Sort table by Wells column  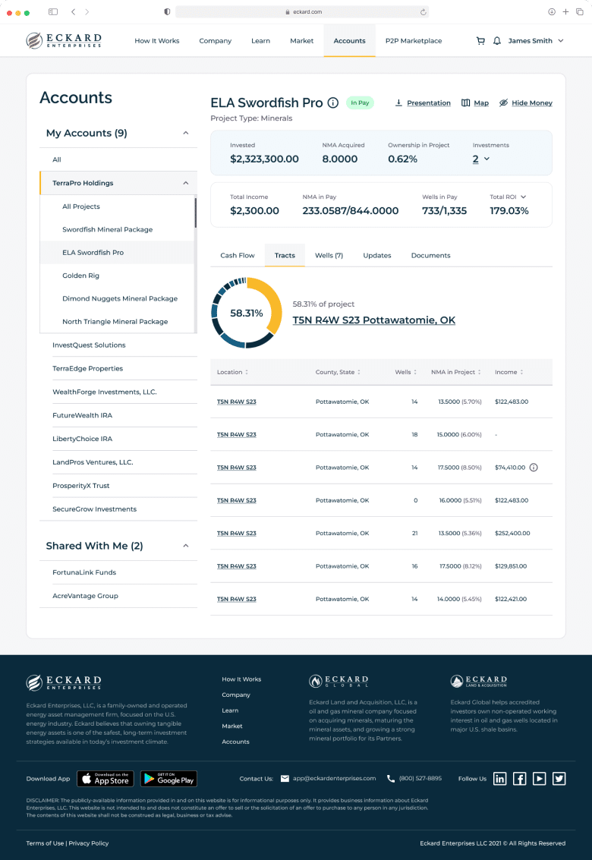(406, 372)
